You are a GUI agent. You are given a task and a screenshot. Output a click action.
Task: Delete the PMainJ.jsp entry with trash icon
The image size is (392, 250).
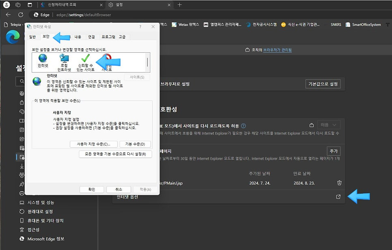pos(339,183)
